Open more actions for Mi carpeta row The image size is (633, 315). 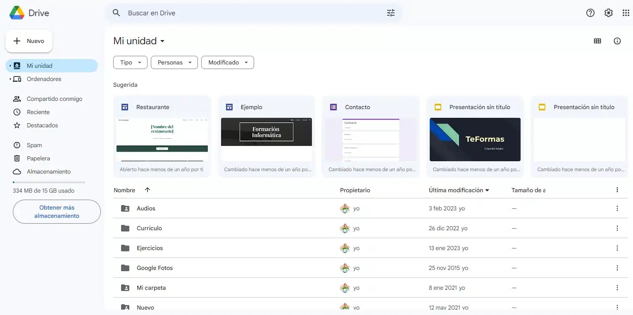click(617, 288)
